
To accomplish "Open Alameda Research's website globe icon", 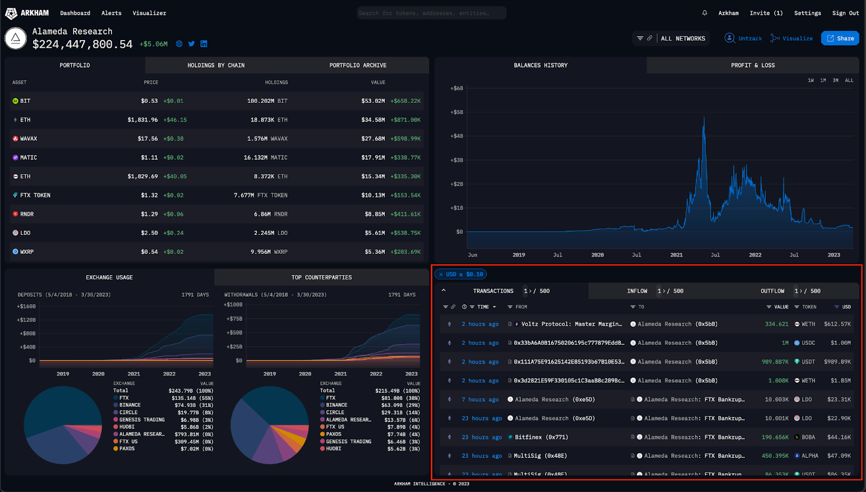I will pyautogui.click(x=179, y=44).
